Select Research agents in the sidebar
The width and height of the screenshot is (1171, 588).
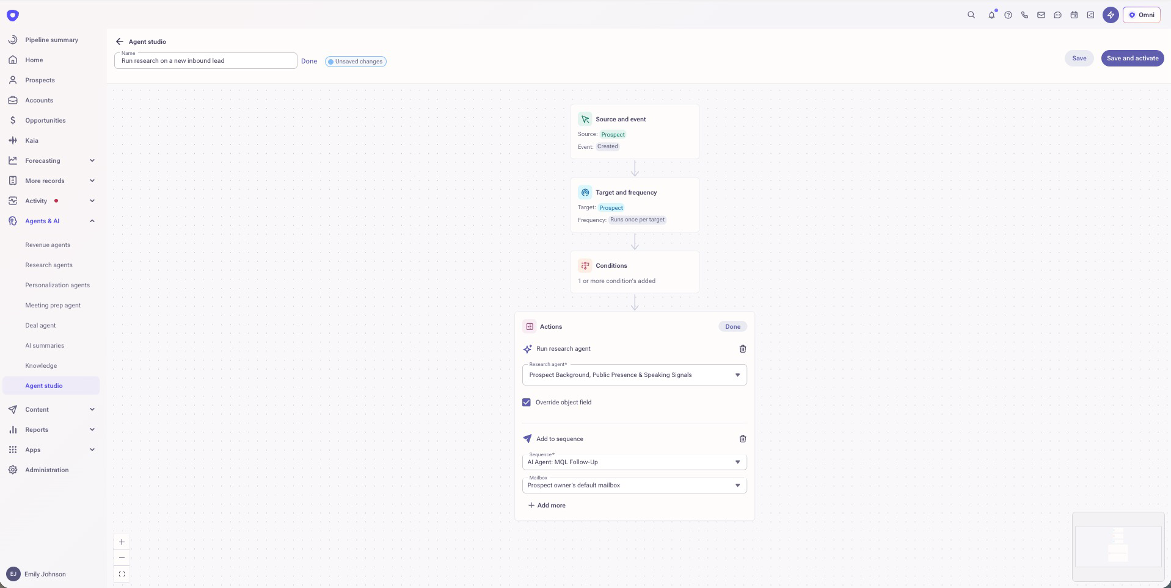pyautogui.click(x=49, y=265)
